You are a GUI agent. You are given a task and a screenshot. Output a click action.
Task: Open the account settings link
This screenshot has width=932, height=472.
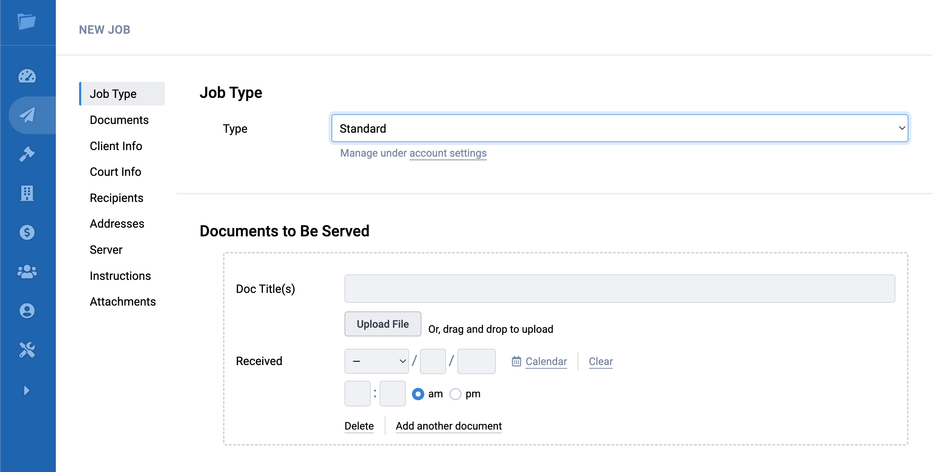(x=448, y=153)
